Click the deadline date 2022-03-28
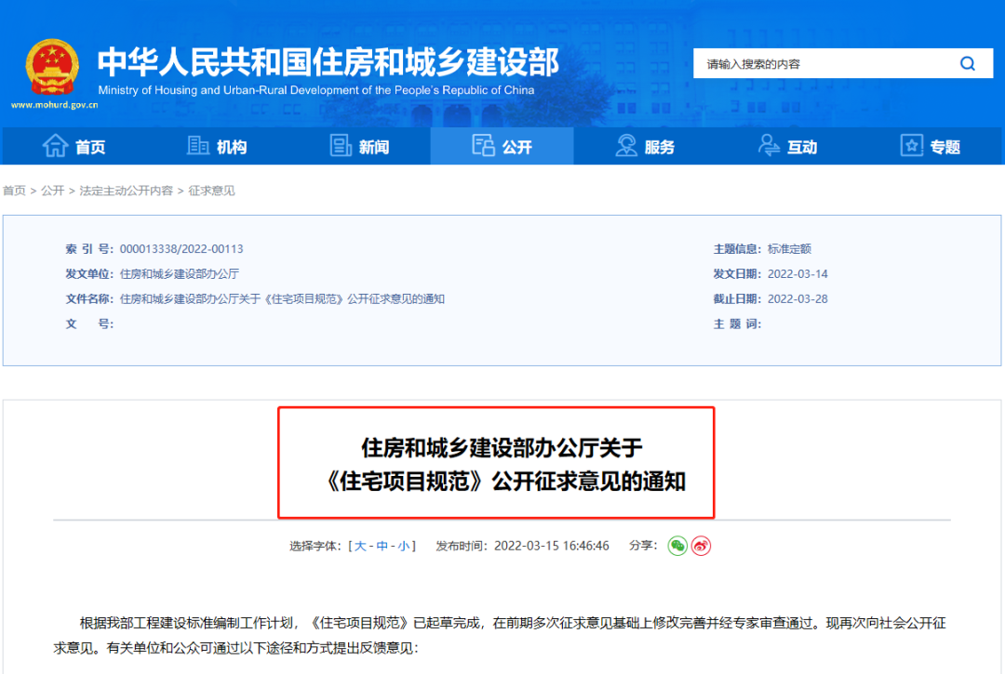 (x=798, y=299)
